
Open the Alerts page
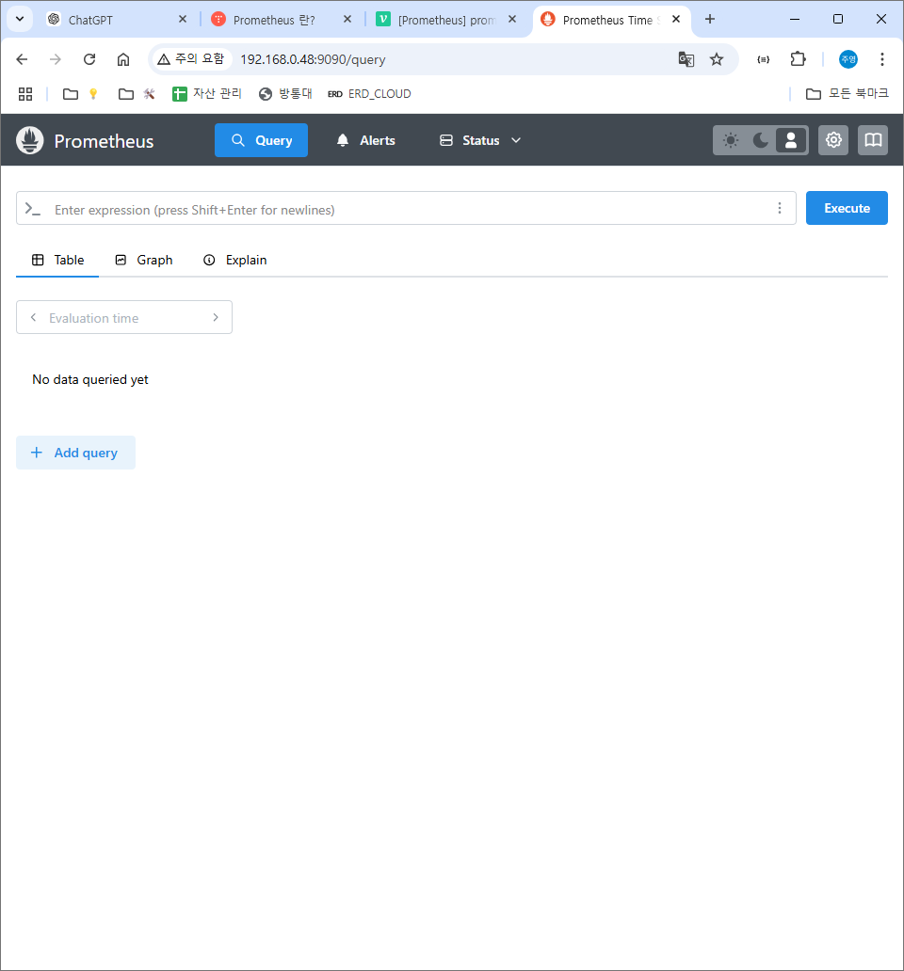click(x=365, y=140)
